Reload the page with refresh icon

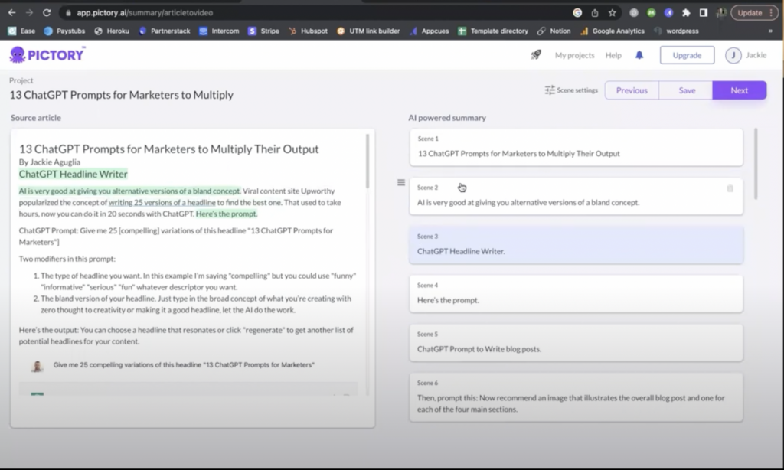[47, 12]
